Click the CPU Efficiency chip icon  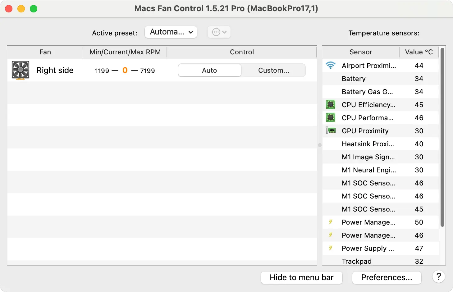(x=331, y=105)
